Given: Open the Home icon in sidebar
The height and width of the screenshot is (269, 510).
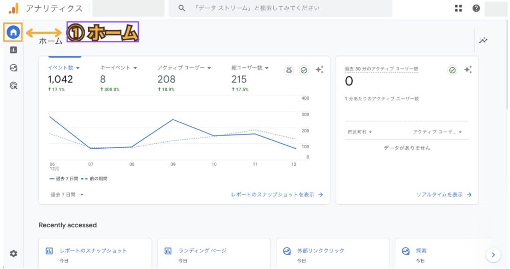Looking at the screenshot, I should [x=13, y=32].
